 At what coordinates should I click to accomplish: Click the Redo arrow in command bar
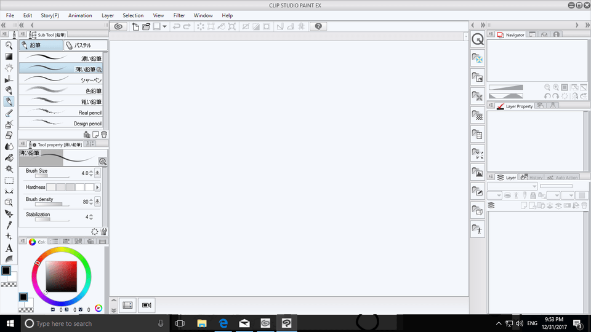point(187,26)
